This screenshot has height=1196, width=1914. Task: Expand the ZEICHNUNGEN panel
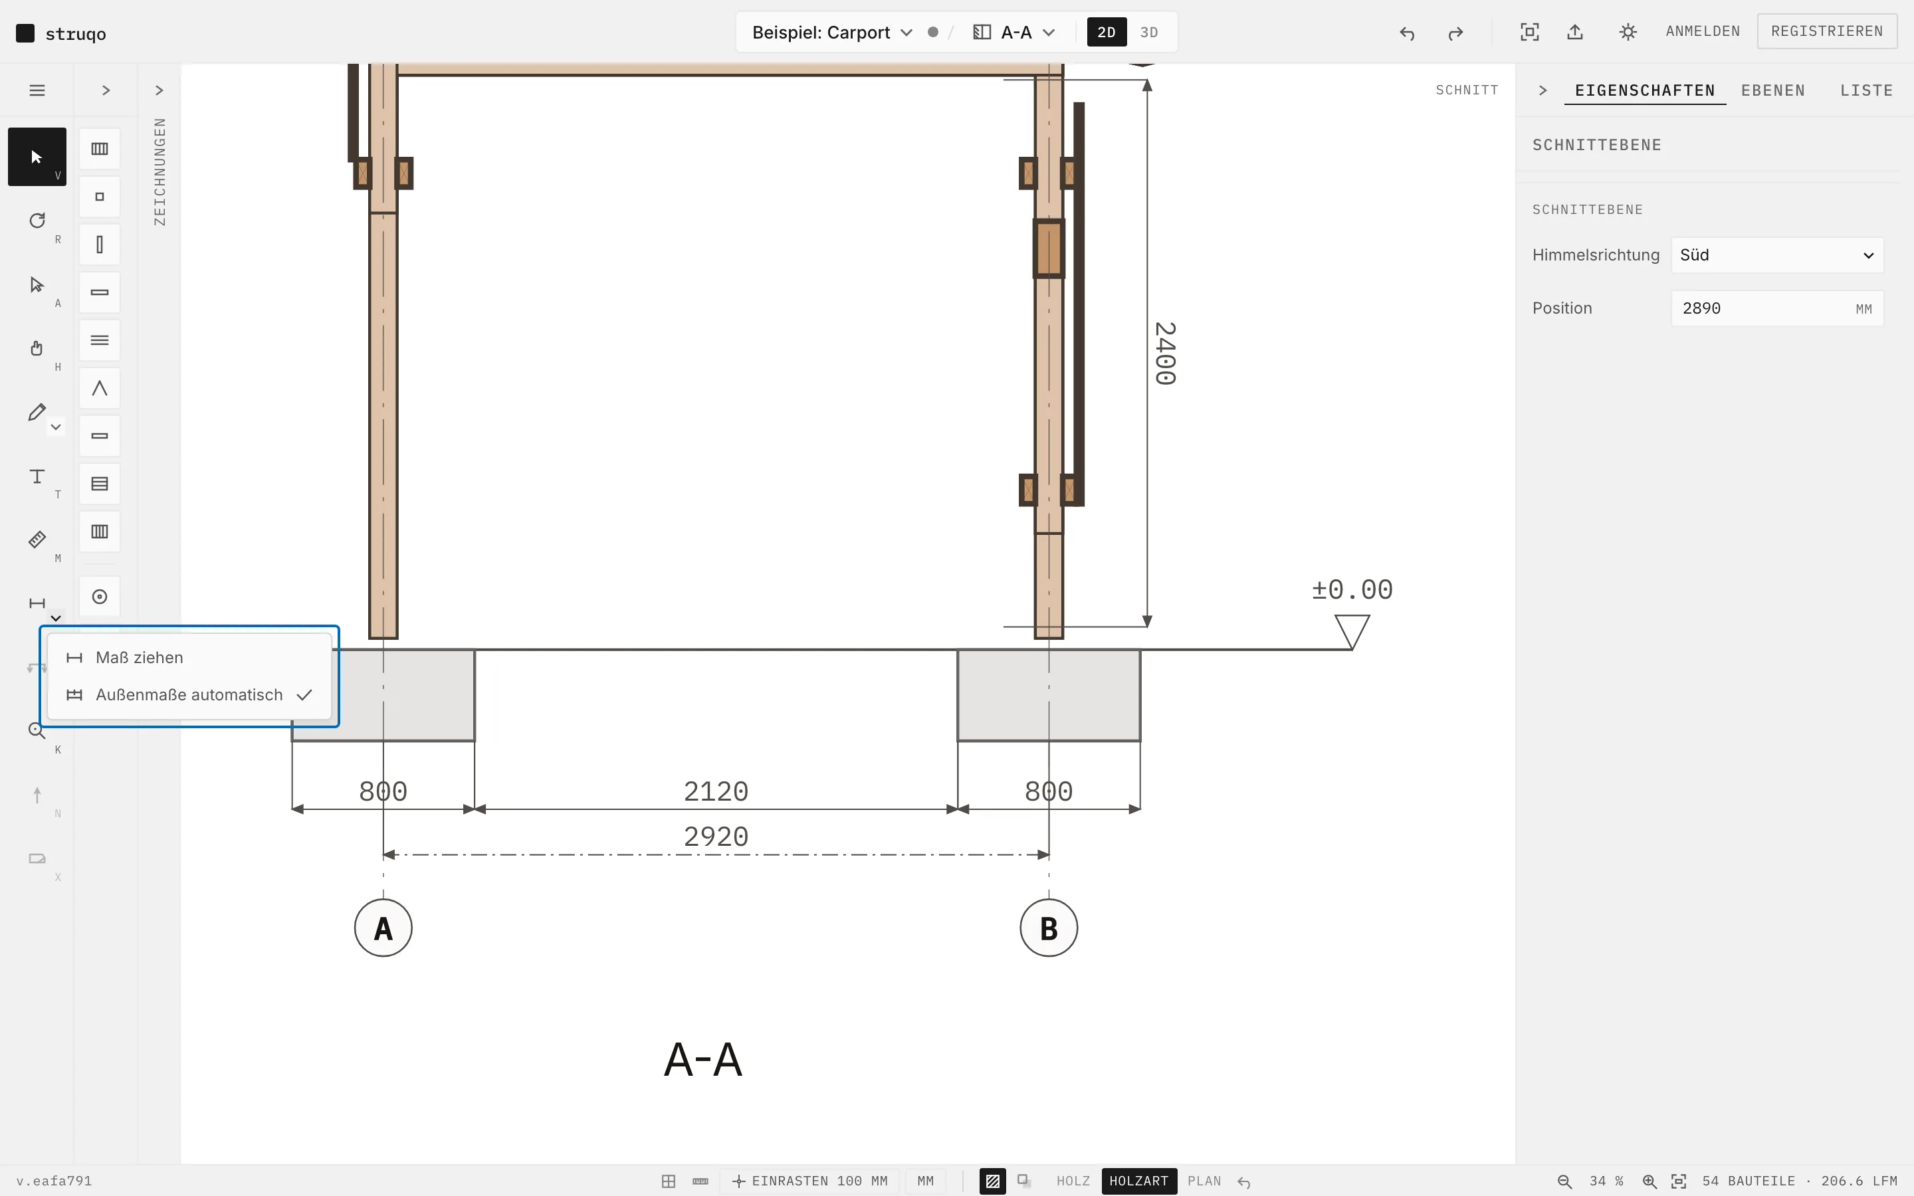(x=159, y=90)
